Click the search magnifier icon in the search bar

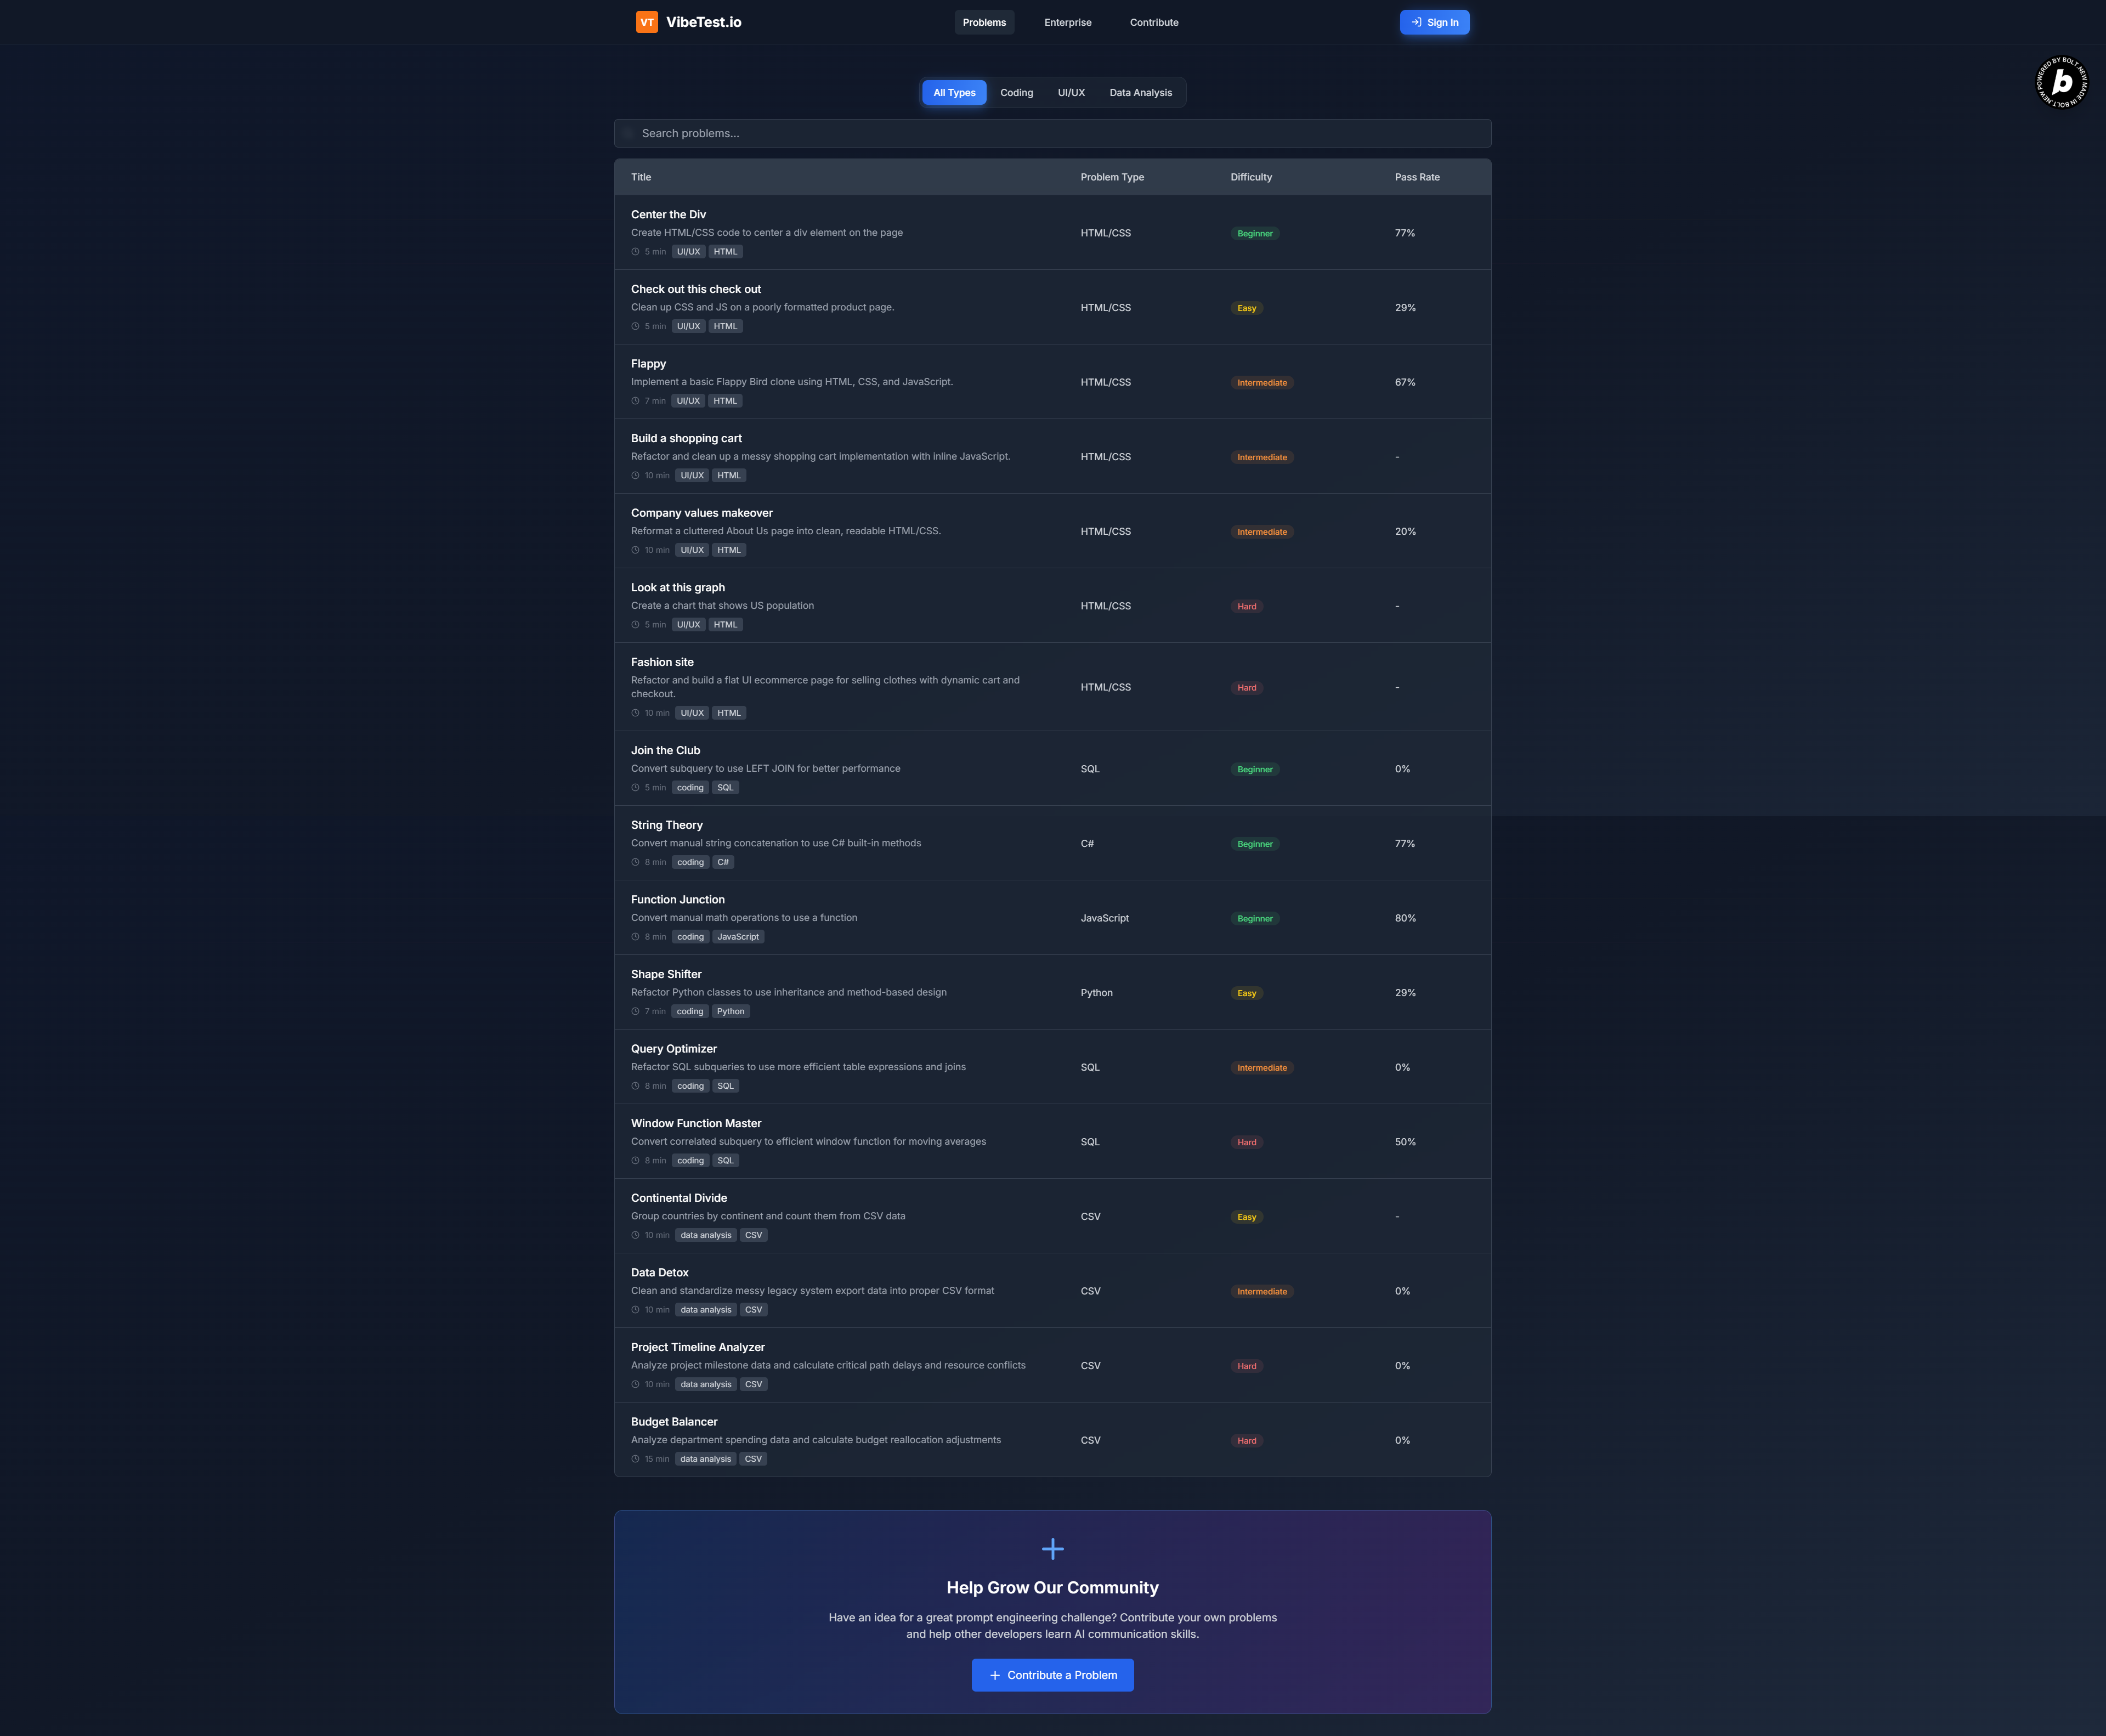[628, 133]
